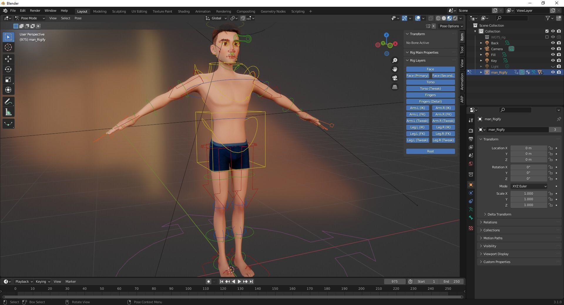This screenshot has height=305, width=564.
Task: Select the Select Box tool
Action: (x=8, y=37)
